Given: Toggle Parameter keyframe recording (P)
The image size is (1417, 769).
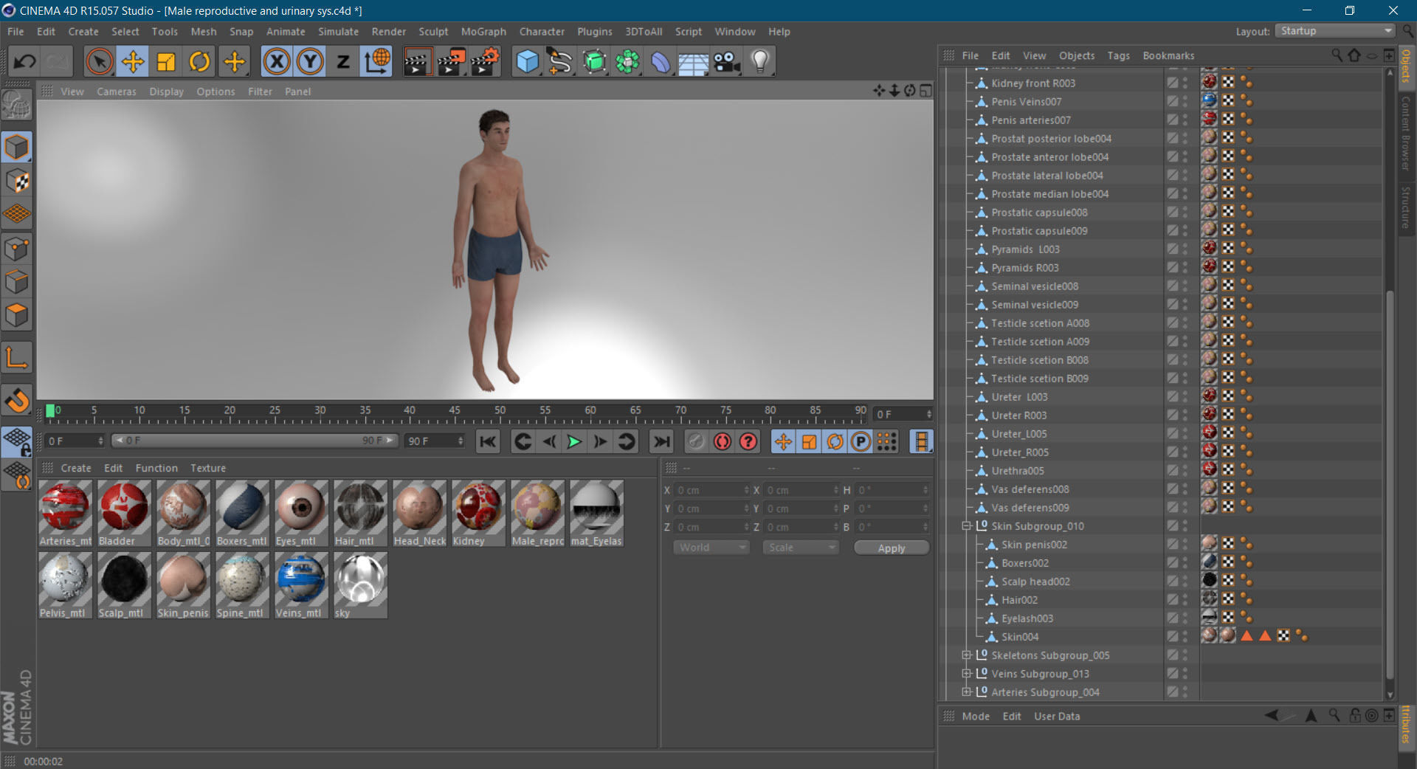Looking at the screenshot, I should click(x=861, y=441).
